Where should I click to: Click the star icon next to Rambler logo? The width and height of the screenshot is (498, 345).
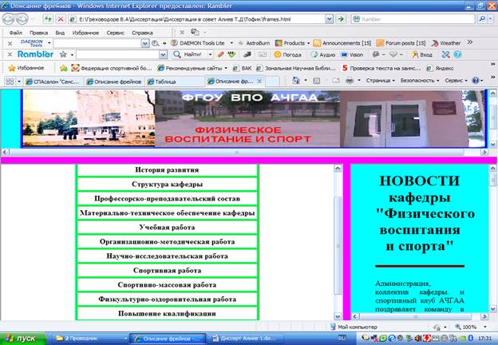coord(63,54)
